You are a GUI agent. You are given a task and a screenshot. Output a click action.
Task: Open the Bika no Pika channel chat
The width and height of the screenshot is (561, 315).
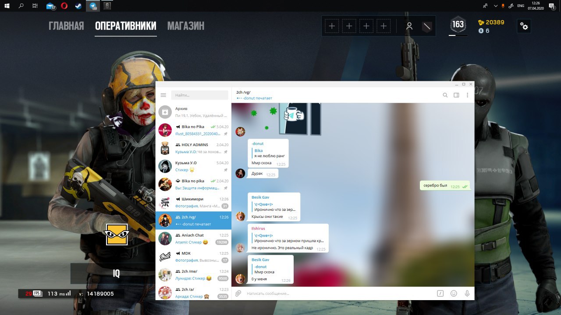(193, 130)
